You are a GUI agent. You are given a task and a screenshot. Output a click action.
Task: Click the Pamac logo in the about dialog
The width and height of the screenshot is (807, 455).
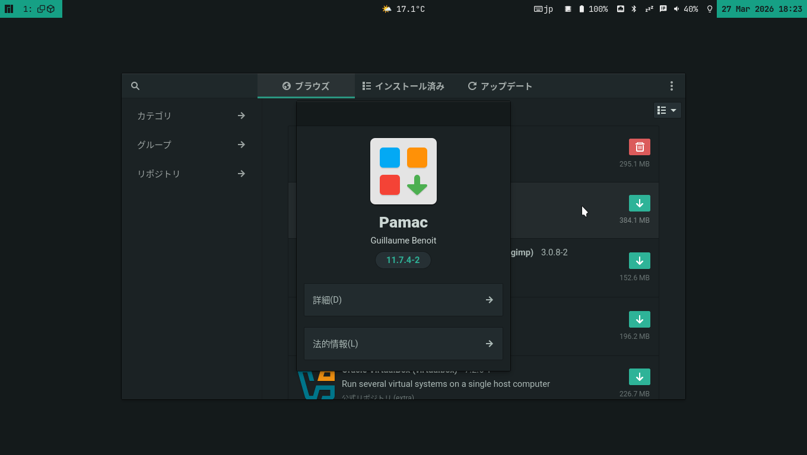point(403,171)
